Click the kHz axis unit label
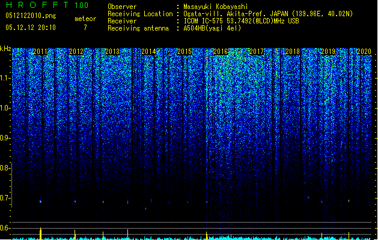This screenshot has width=378, height=240. (x=5, y=49)
